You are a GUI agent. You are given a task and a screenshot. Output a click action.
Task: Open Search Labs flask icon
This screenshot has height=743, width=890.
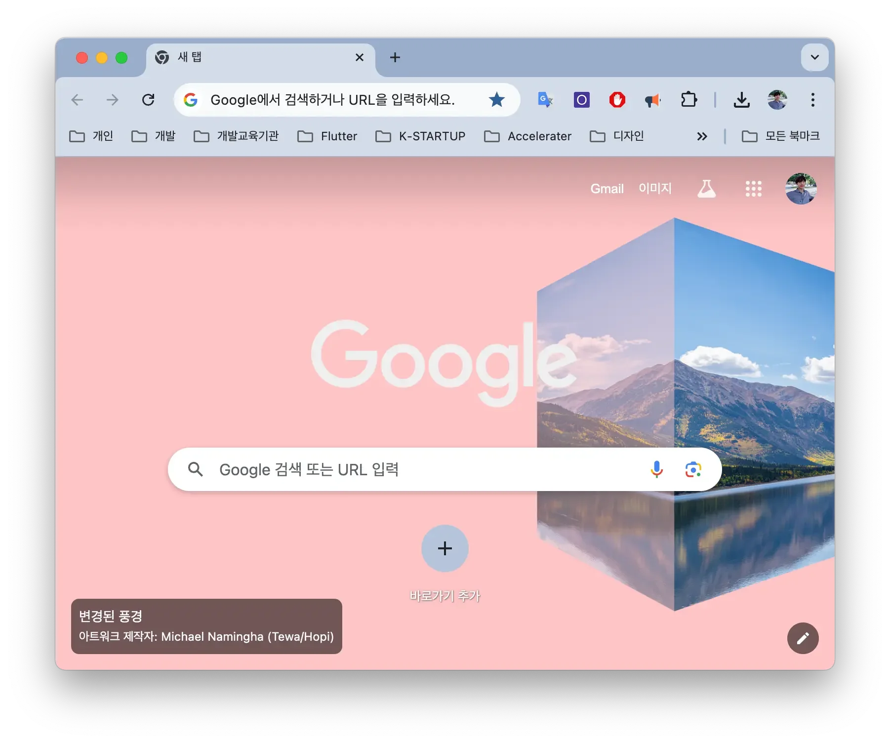(x=706, y=188)
